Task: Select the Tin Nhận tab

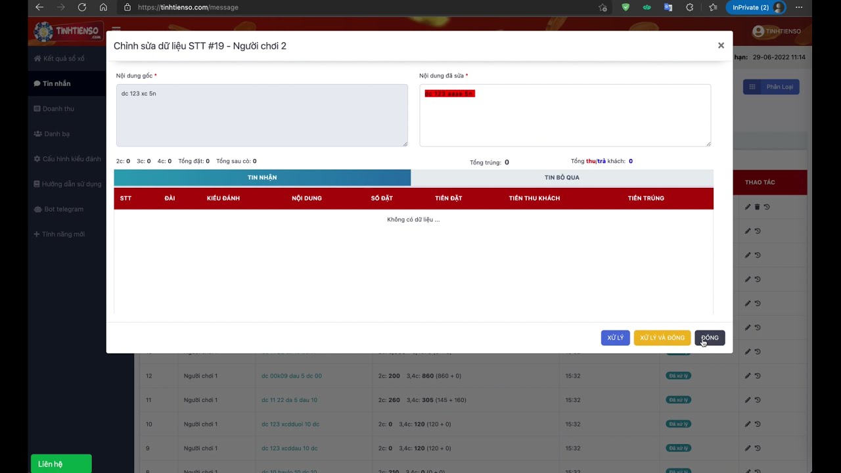Action: coord(262,177)
